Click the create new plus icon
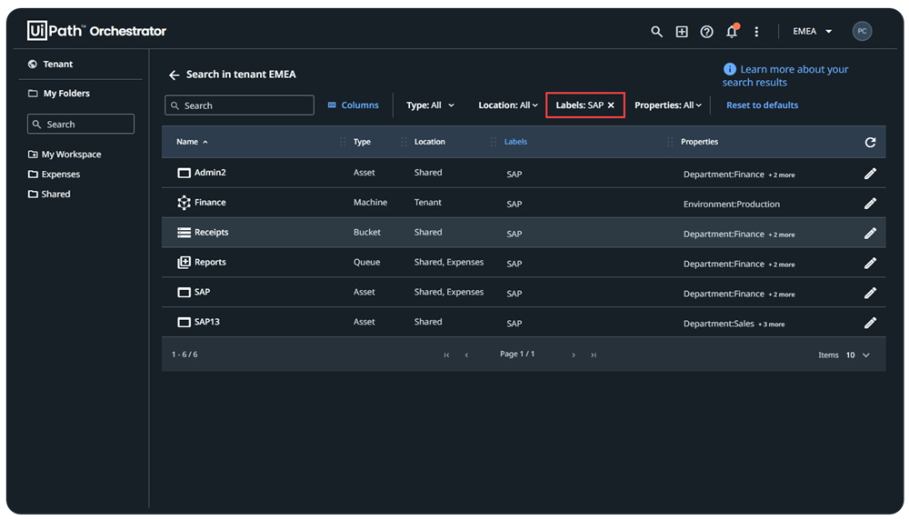This screenshot has width=909, height=520. coord(682,32)
